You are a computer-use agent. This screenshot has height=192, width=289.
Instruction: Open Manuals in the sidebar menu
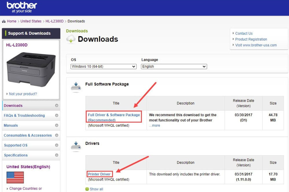pos(31,125)
